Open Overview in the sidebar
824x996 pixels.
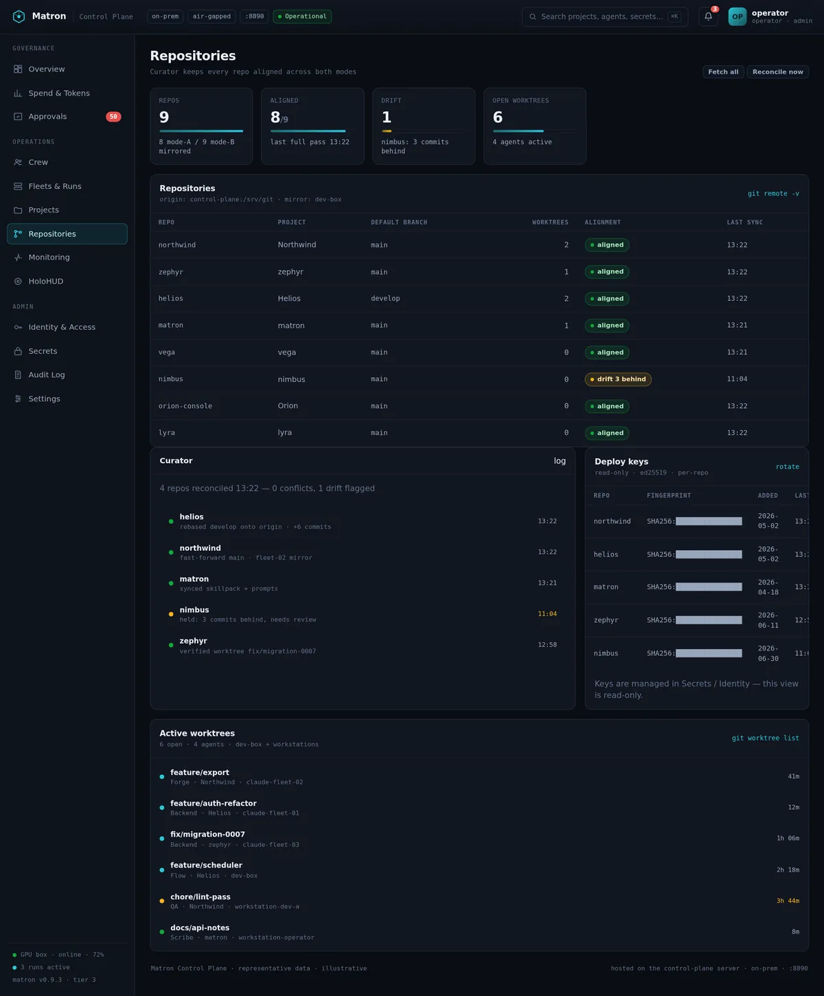(x=67, y=69)
